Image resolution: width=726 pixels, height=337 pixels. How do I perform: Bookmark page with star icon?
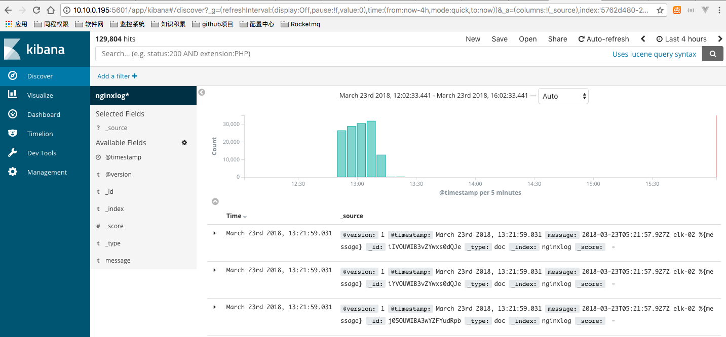660,10
